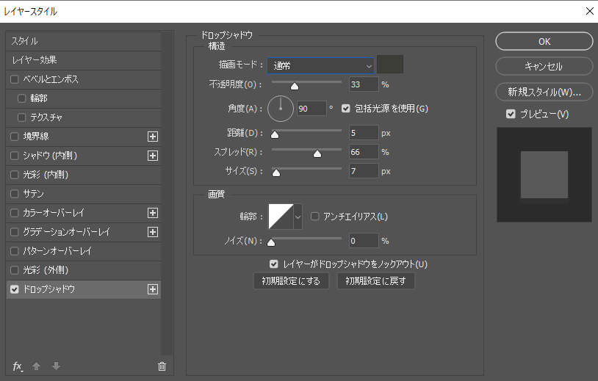
Task: Click the 角度 value field showing 90
Action: [x=311, y=109]
